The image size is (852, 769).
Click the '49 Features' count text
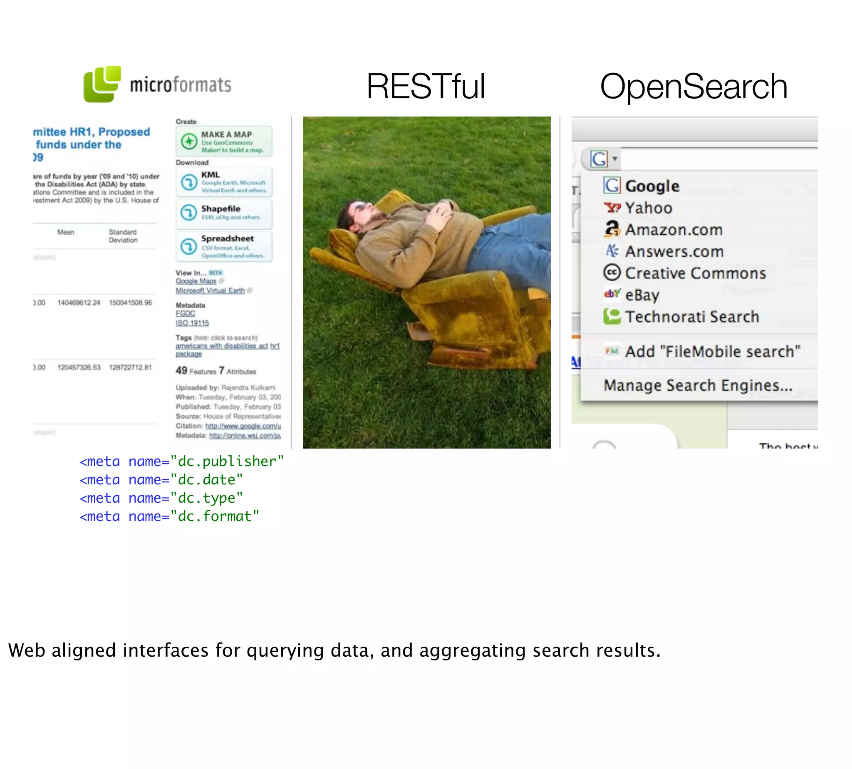(x=196, y=370)
